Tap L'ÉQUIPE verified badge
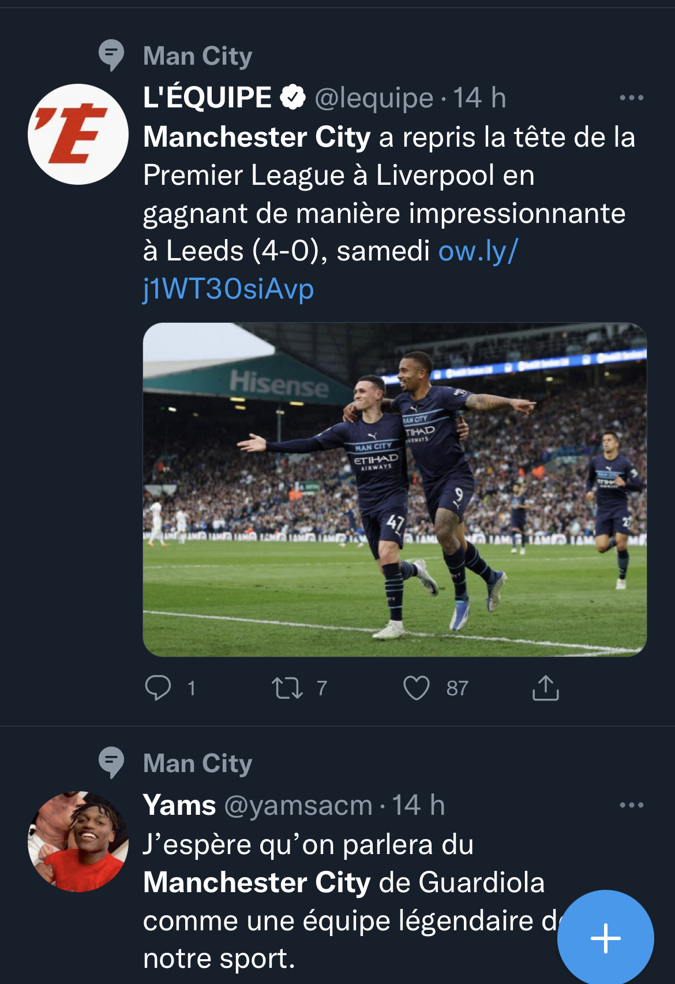The width and height of the screenshot is (675, 984). [293, 97]
